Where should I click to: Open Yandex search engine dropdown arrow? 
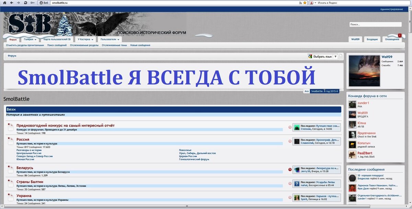click(315, 3)
